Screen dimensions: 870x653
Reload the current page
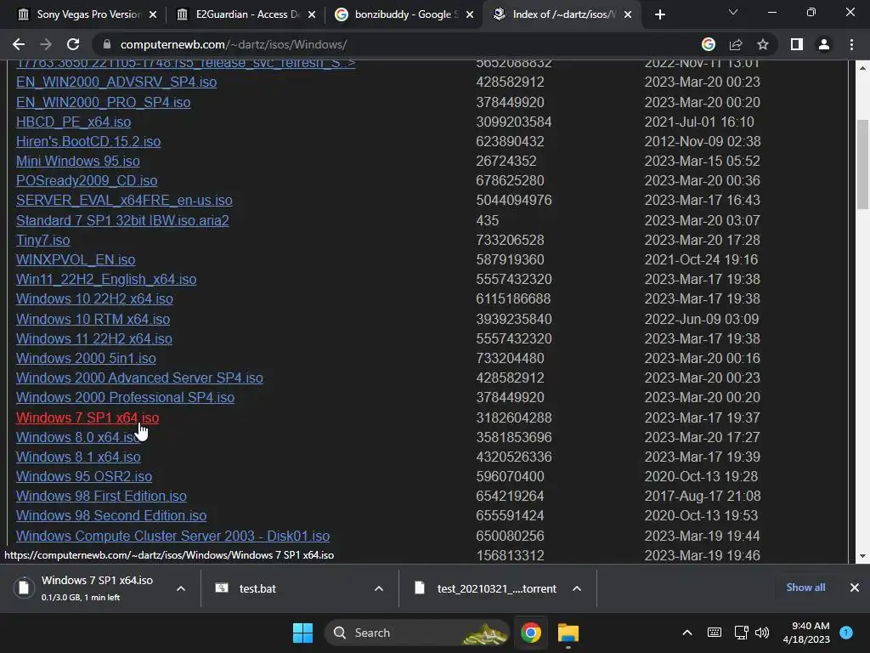coord(73,44)
